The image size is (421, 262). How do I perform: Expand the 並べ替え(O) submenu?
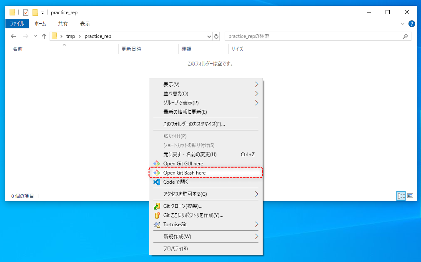[256, 94]
